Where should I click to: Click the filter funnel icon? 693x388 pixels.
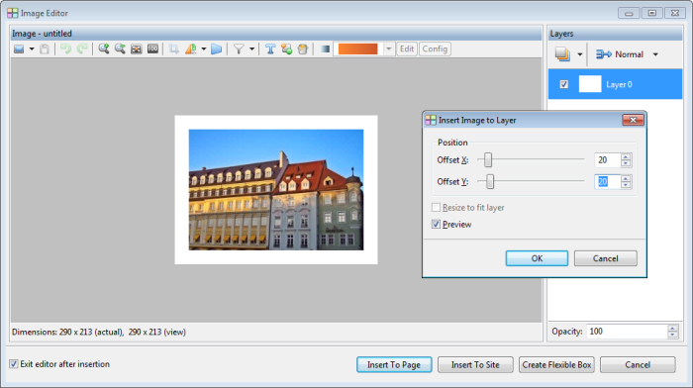[239, 48]
